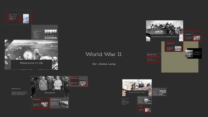
Task: Select the 'Question 2:' slide title
Action: 197,52
